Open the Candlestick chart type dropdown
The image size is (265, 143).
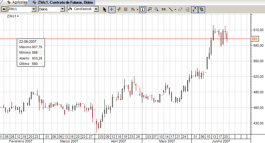tap(96, 9)
